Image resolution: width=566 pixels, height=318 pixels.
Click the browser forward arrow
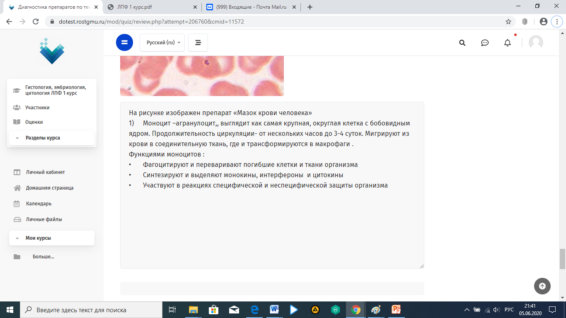(22, 22)
